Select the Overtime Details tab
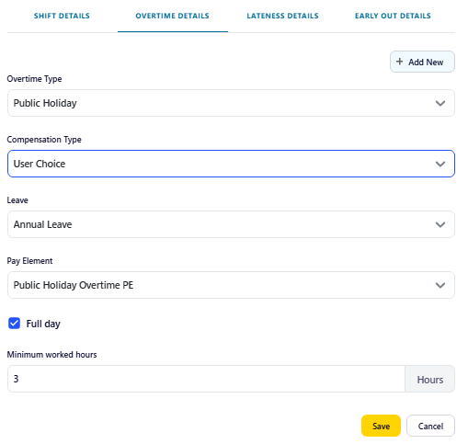468x444 pixels. (x=173, y=16)
